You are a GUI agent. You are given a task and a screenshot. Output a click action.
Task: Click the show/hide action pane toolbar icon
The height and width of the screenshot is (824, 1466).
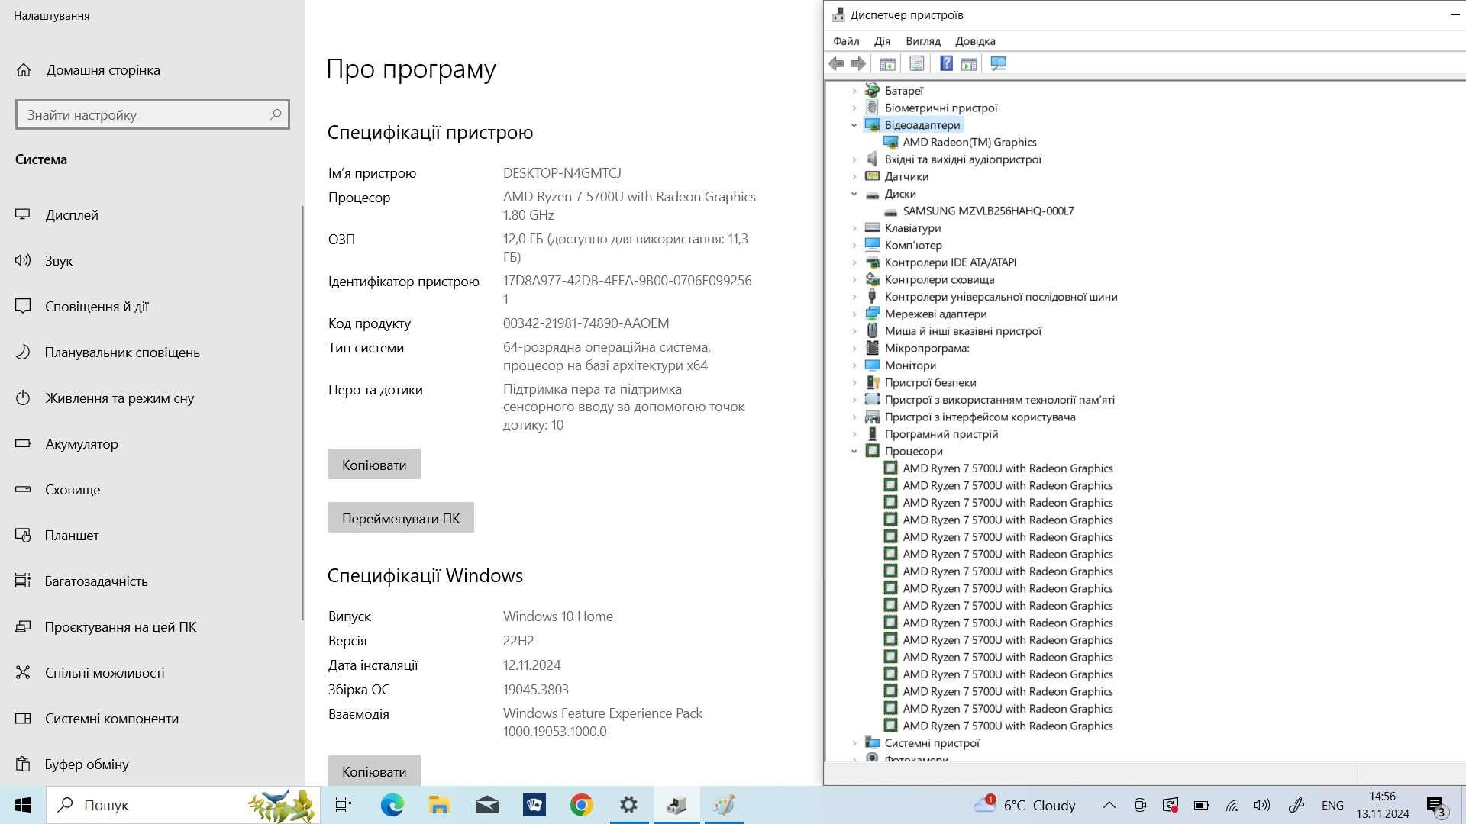[x=969, y=63]
